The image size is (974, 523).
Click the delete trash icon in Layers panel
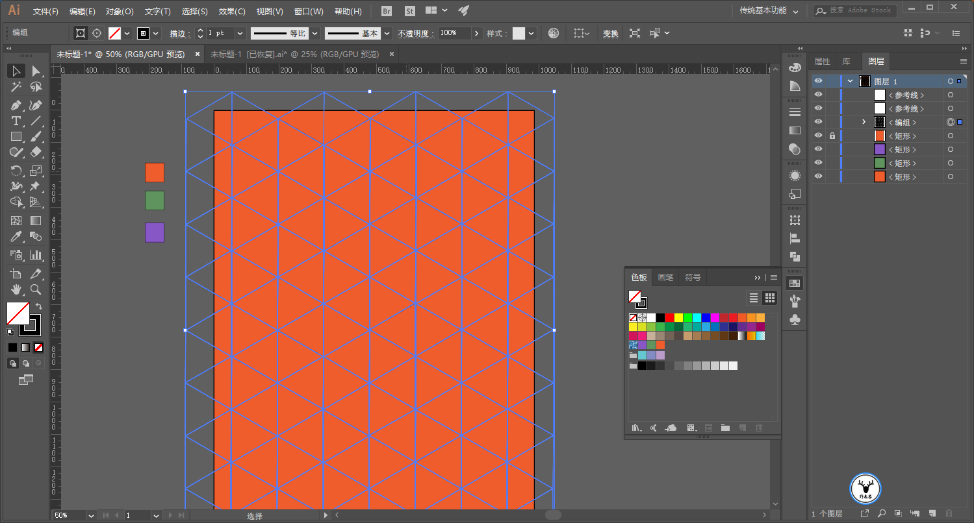point(949,513)
